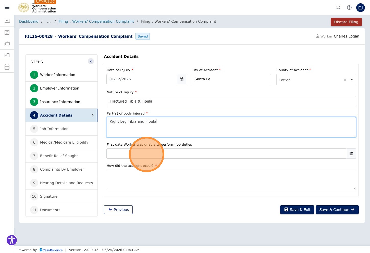The height and width of the screenshot is (253, 370).
Task: Click the Nature of Injury field
Action: pos(231,101)
